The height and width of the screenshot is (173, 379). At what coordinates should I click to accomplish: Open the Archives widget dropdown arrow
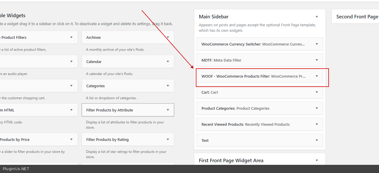coord(168,37)
